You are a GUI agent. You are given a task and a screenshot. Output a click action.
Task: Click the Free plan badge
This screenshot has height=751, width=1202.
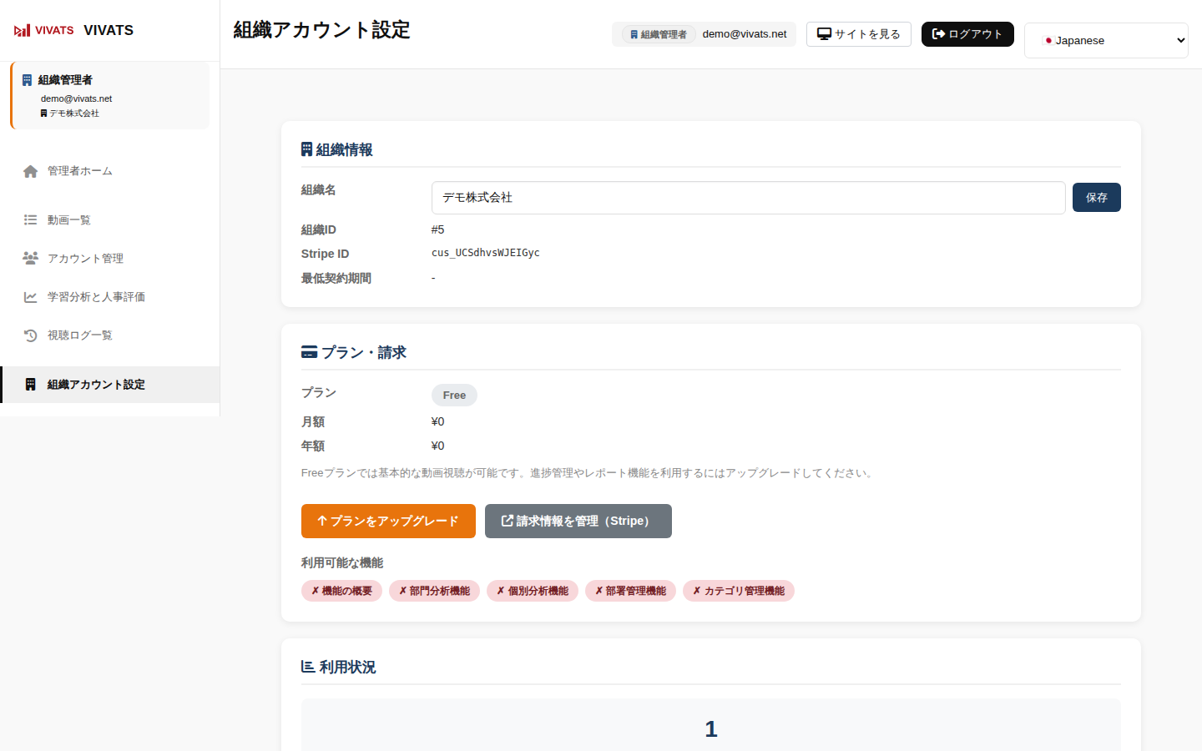point(454,395)
